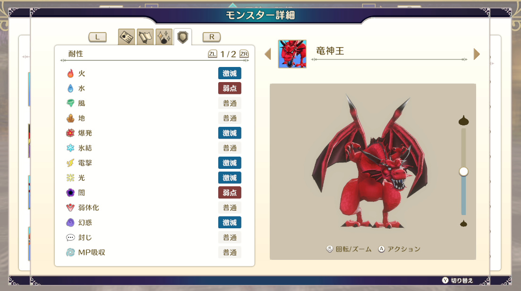Click the seal (封じ) speech bubble icon
Screen dimensions: 521x291
[70, 238]
